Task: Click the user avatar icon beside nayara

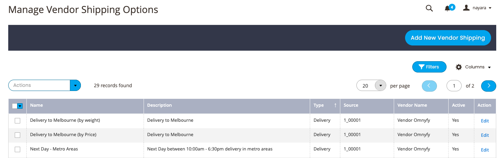Action: pyautogui.click(x=466, y=8)
